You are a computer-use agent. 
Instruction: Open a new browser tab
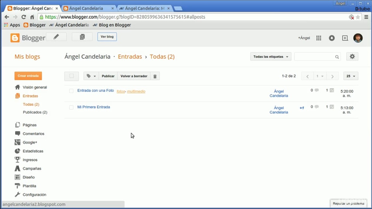pyautogui.click(x=178, y=9)
